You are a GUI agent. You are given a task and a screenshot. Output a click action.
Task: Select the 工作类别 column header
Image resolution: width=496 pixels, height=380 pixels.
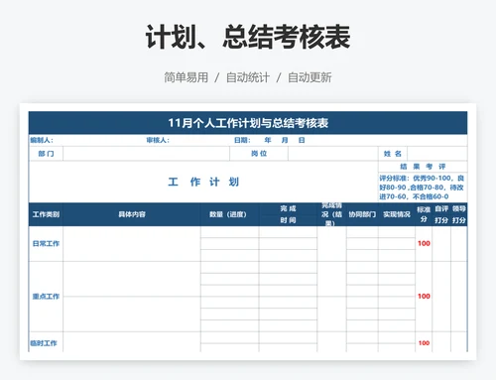click(46, 214)
